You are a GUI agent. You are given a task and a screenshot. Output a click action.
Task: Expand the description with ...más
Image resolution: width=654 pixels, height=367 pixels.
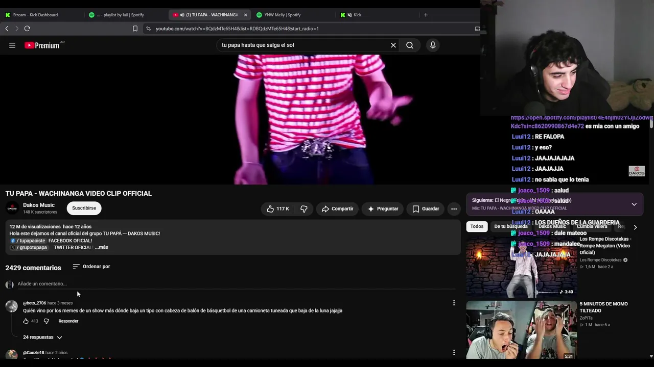[102, 247]
